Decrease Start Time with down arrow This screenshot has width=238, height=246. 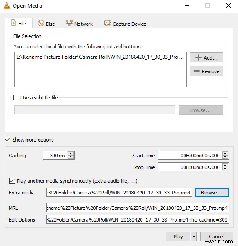225,157
